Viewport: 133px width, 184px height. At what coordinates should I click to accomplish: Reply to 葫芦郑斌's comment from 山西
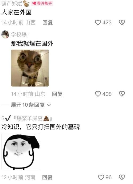pyautogui.click(x=48, y=22)
